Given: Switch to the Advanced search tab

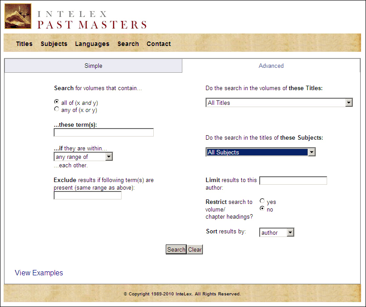Looking at the screenshot, I should pos(271,66).
